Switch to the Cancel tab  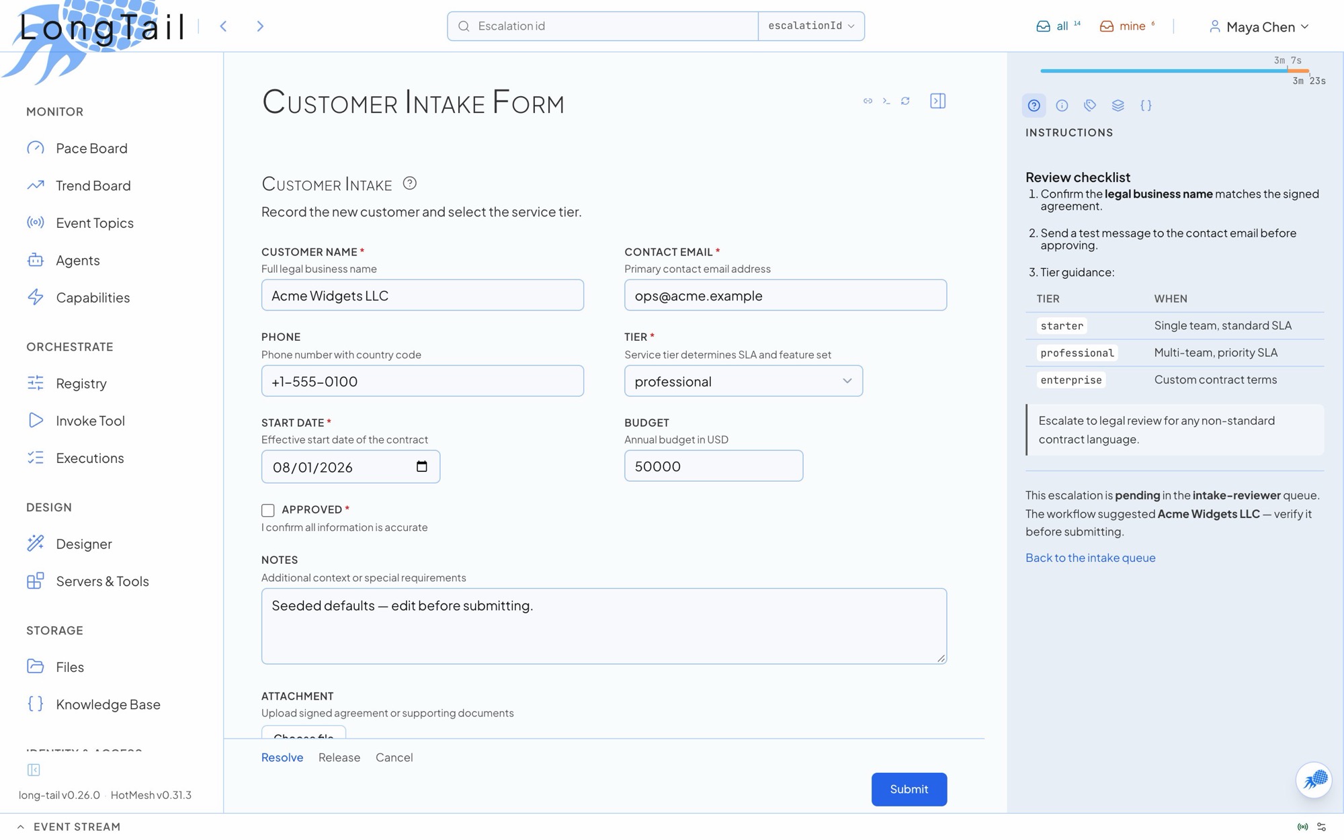394,757
